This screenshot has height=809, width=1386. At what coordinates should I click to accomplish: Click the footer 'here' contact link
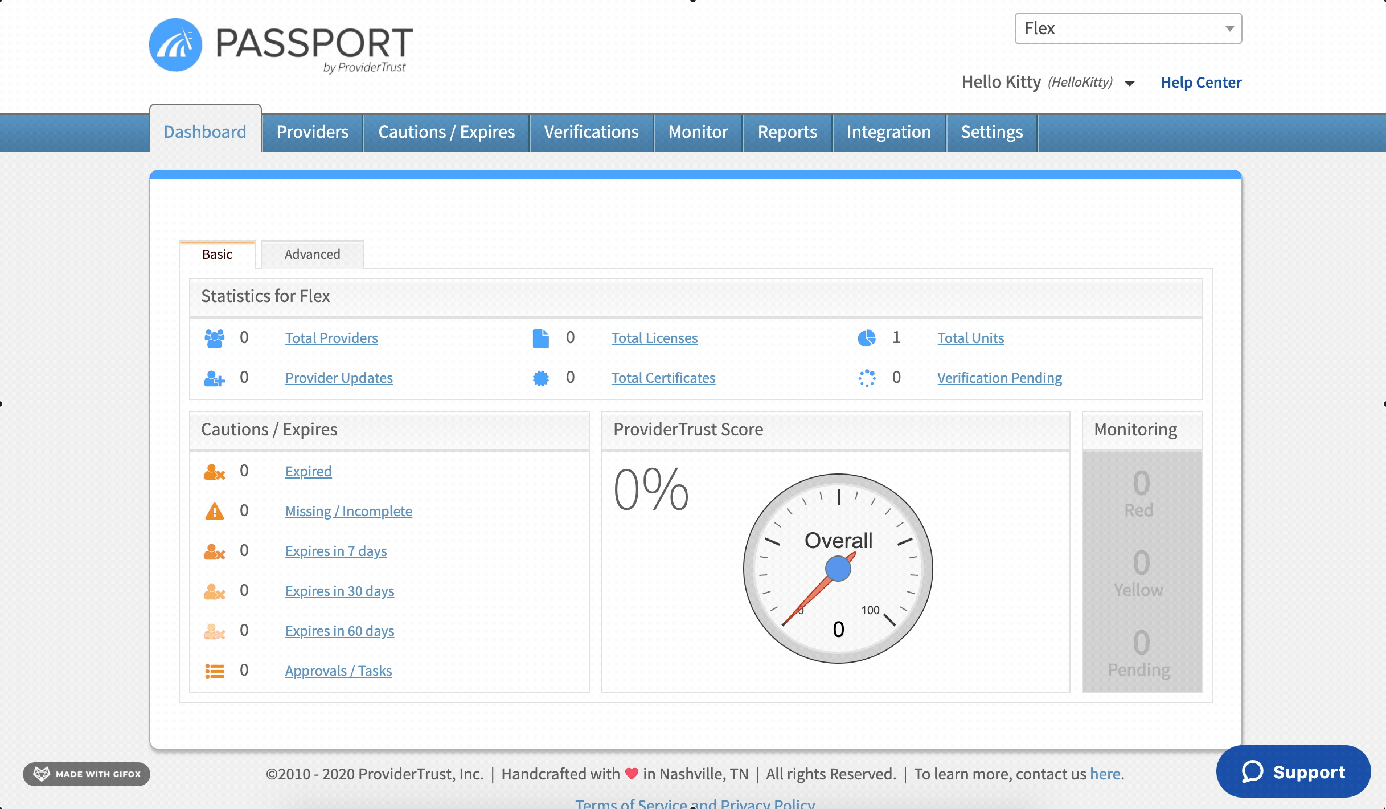tap(1105, 774)
